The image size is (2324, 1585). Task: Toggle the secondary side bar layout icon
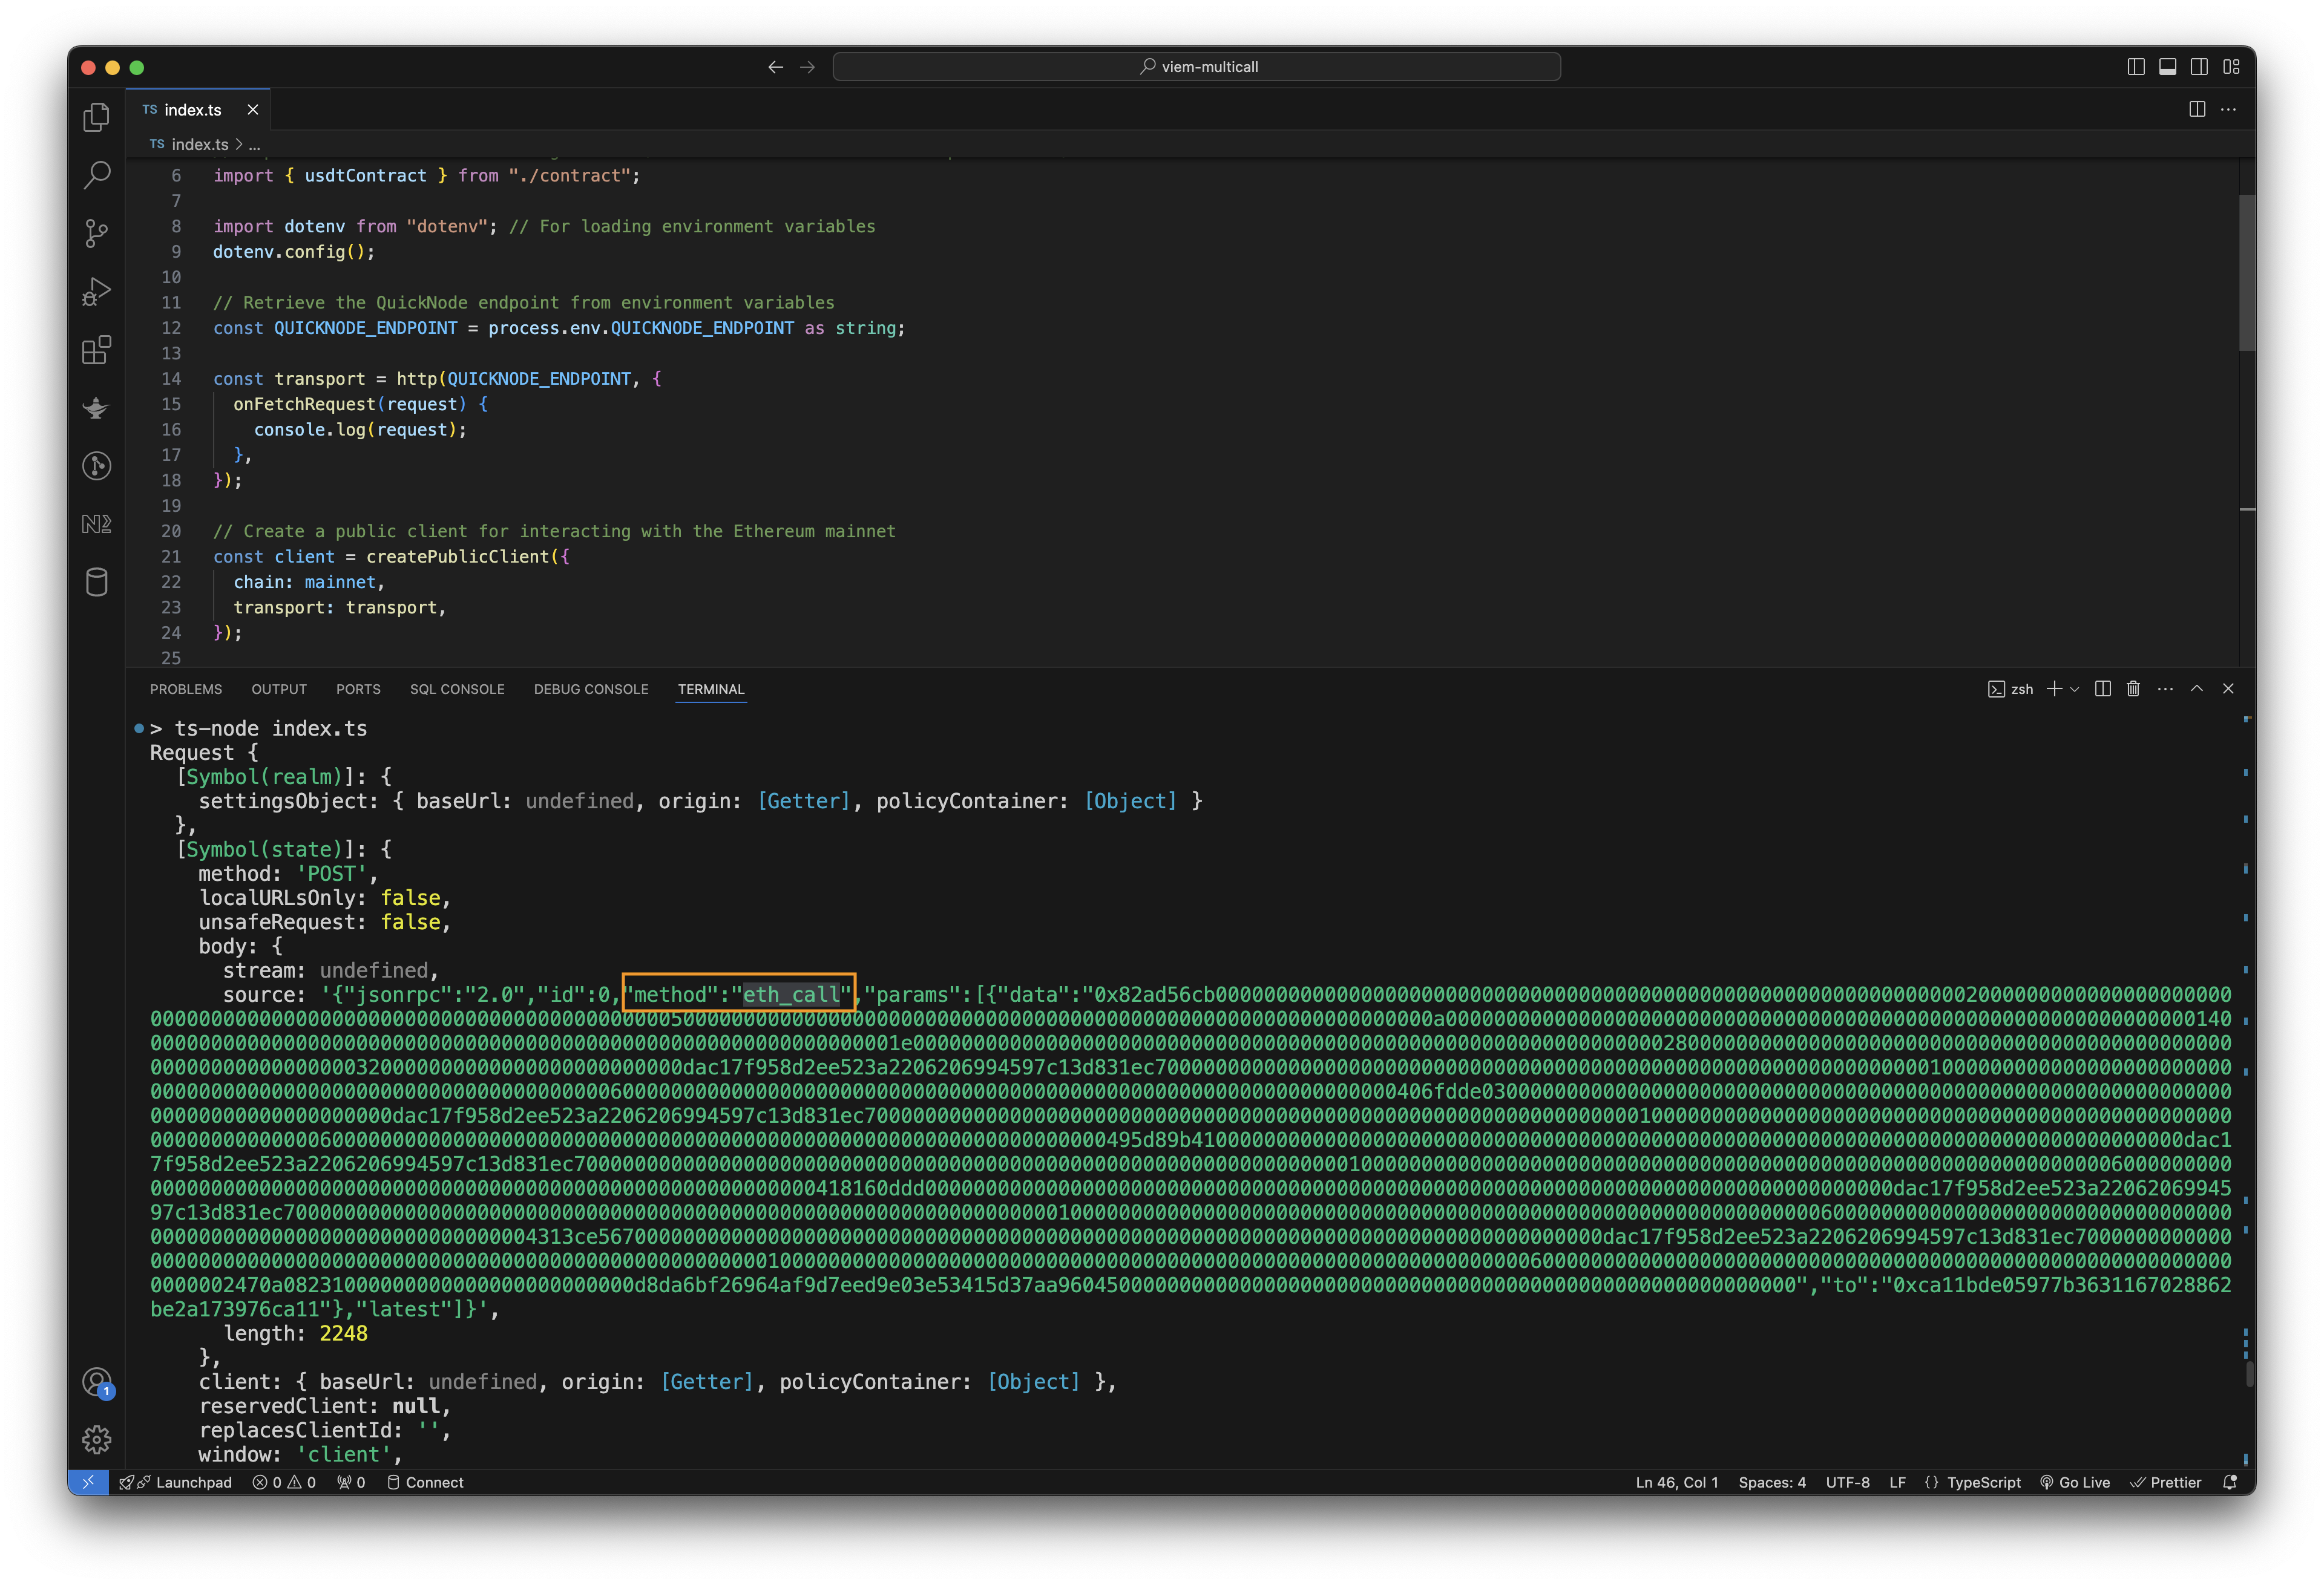pos(2199,67)
